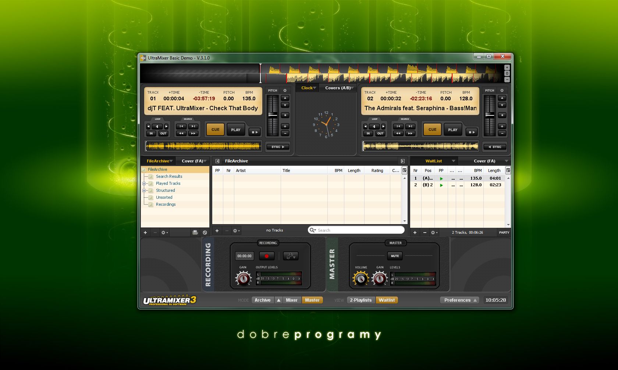Skip to next track on deck A

point(193,126)
